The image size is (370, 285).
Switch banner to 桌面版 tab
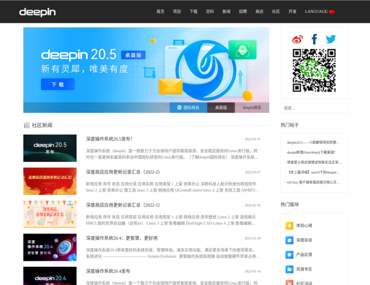221,108
